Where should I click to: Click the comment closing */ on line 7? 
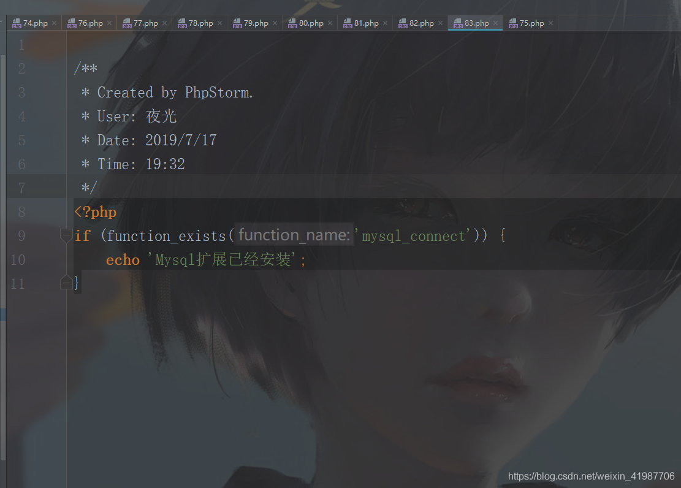89,188
